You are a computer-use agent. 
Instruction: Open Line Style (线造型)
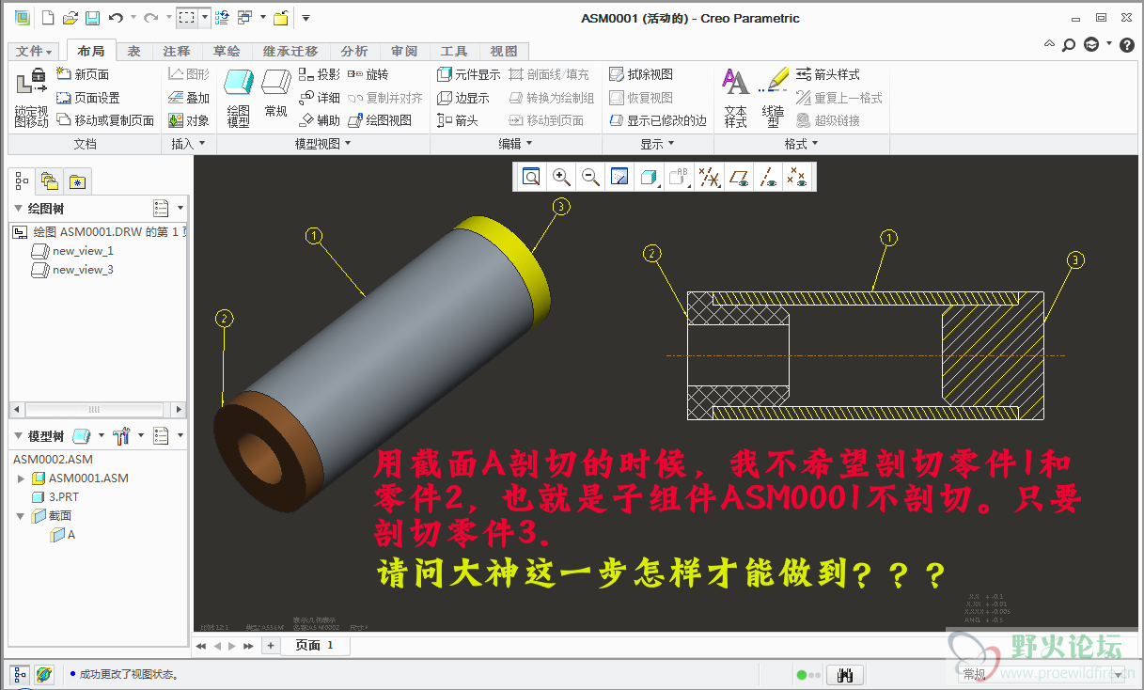[x=774, y=98]
